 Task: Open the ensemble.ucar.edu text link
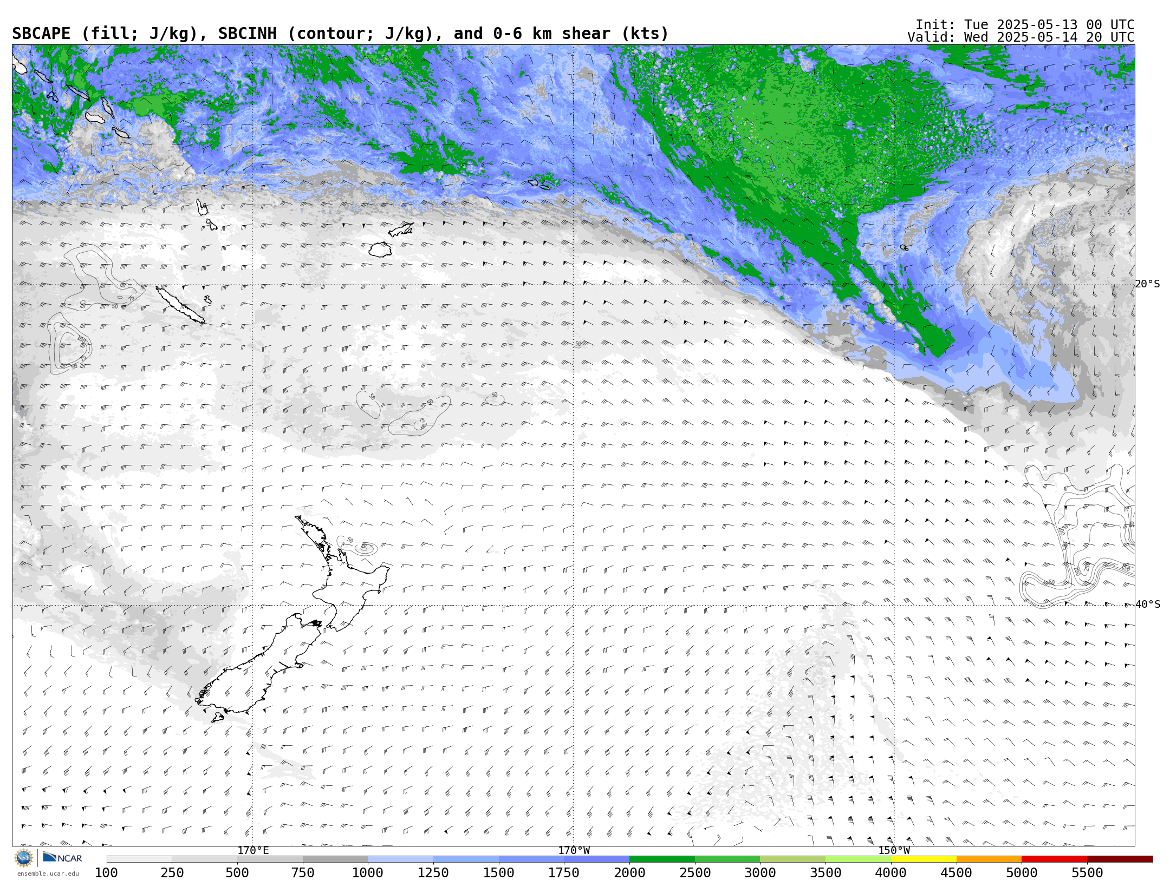[48, 874]
